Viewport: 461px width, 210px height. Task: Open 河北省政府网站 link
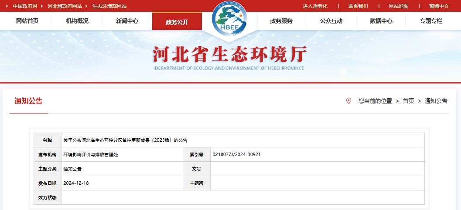tap(65, 6)
